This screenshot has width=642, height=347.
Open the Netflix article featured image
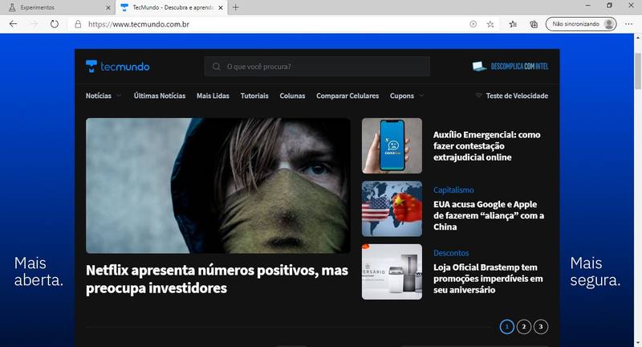point(218,186)
